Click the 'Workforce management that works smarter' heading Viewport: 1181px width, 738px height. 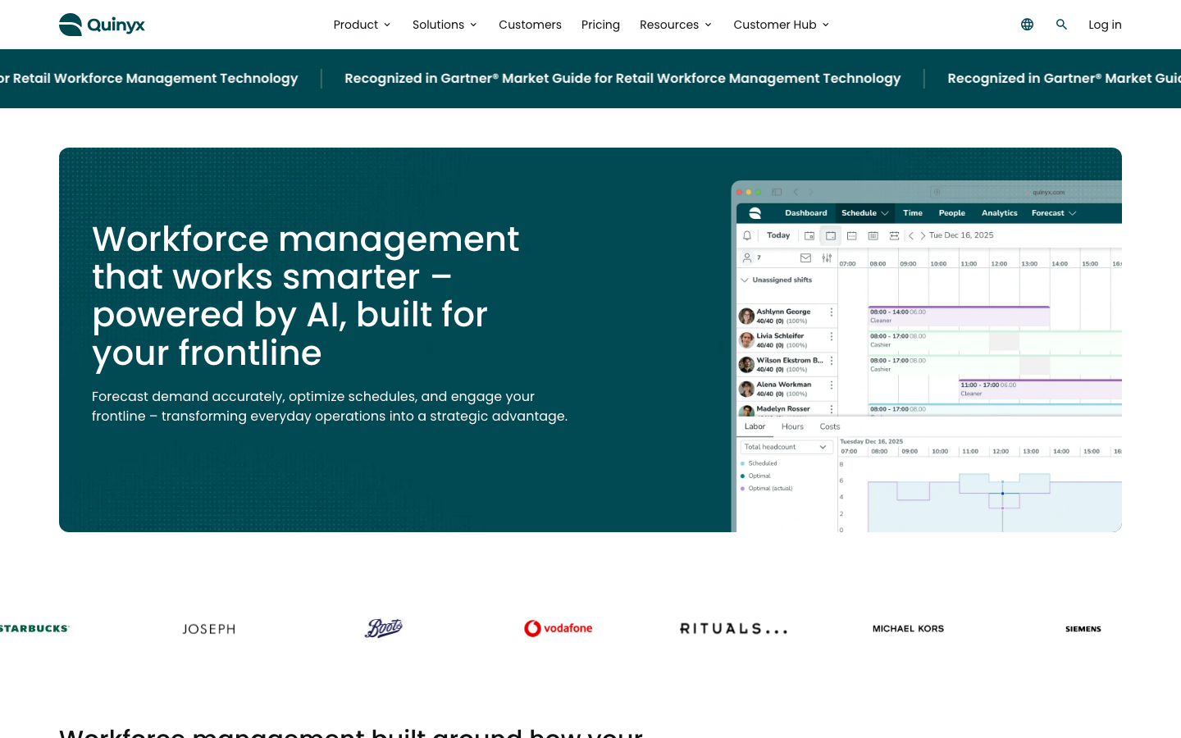click(305, 296)
